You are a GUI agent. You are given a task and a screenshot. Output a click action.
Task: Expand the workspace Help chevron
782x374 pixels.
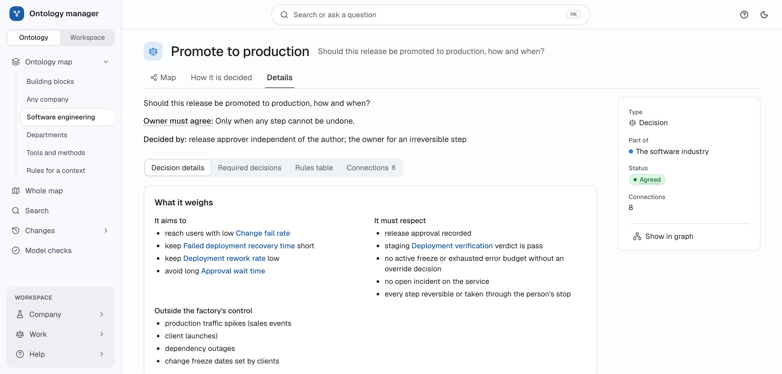coord(102,354)
